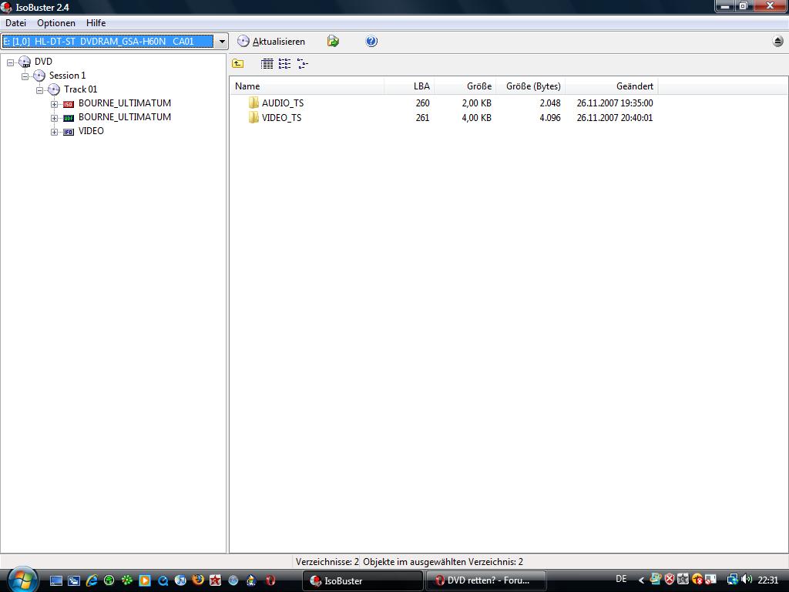The image size is (789, 592).
Task: Click the Switch between windows quick launch icon
Action: pyautogui.click(x=74, y=580)
